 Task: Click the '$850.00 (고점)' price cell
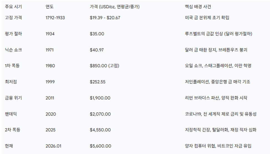(x=104, y=66)
